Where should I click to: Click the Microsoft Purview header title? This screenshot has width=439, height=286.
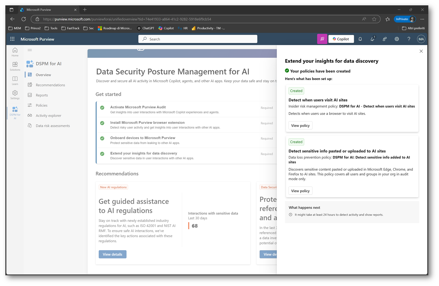(x=37, y=39)
